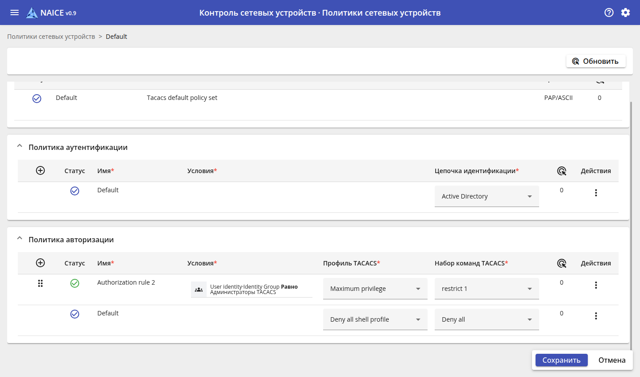Toggle status of Authorization rule 2
Screen dimensions: 640x377
point(75,283)
